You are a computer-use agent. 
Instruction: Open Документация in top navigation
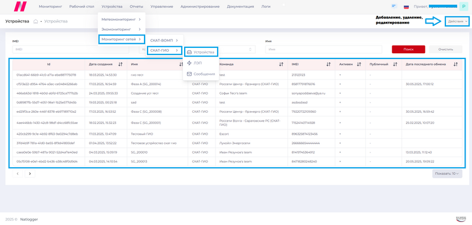[240, 6]
